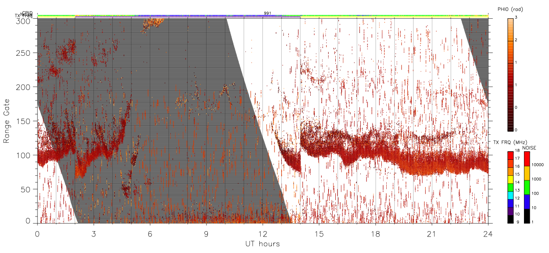Click the '2' label on PHI0 color bar
549x253 pixels.
click(517, 41)
